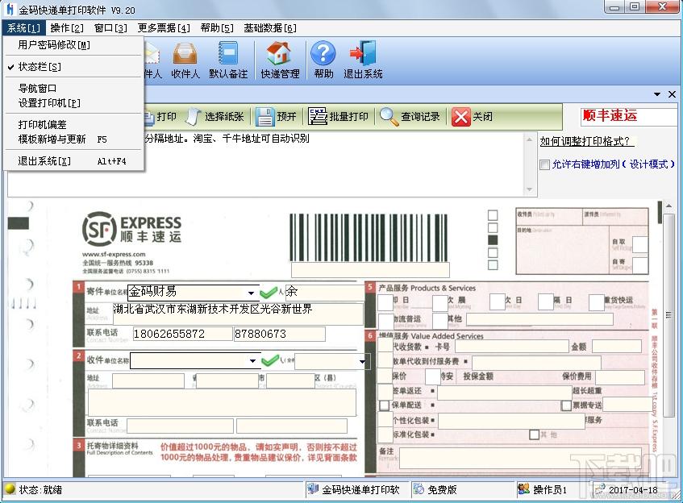This screenshot has height=503, width=683.
Task: Open the 收件人 inbox toolbar icon
Action: 185,60
